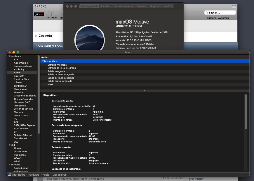The width and height of the screenshot is (254, 181).
Task: Click the iMac computer icon in path bar
Action: [10, 175]
